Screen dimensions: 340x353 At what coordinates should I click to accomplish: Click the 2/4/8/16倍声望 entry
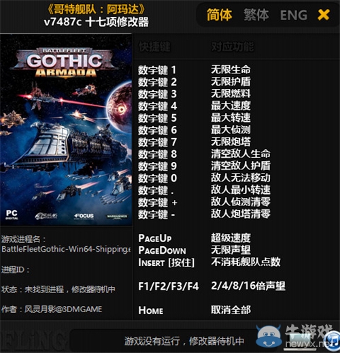(x=248, y=286)
